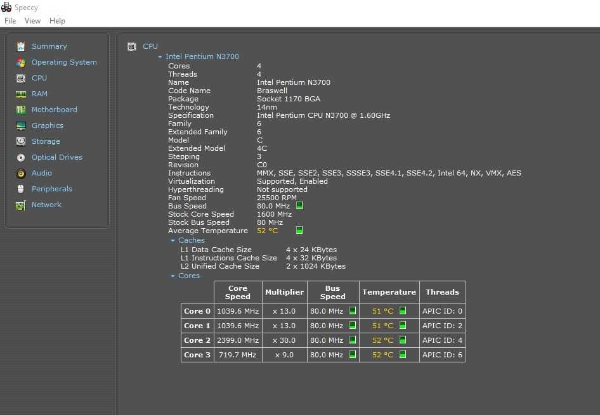Go to the Summary section

click(49, 46)
